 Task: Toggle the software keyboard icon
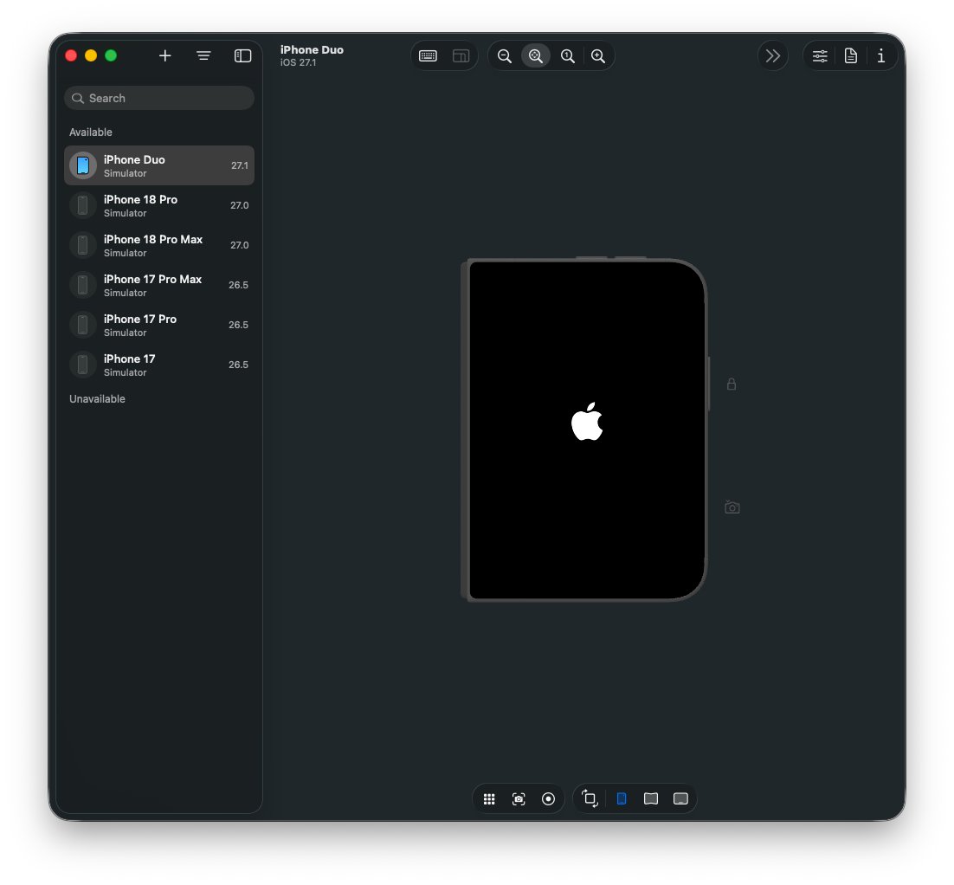pos(428,56)
